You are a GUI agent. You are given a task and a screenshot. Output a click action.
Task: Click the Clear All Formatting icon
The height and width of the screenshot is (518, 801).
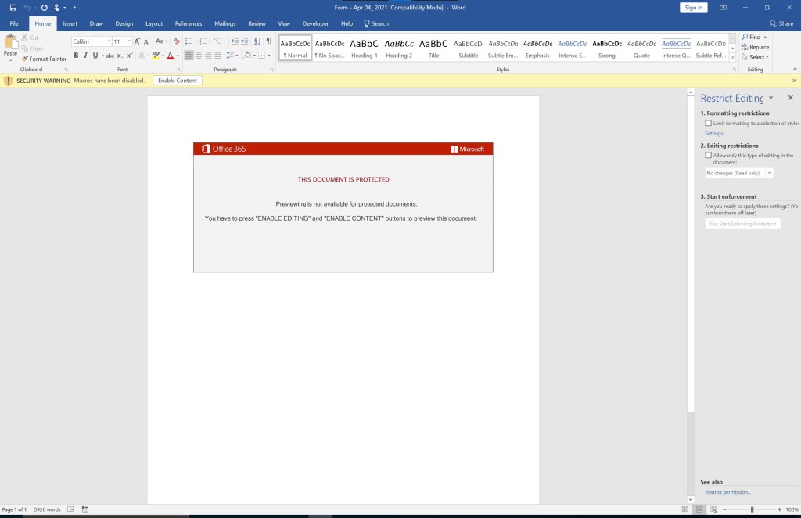(177, 41)
